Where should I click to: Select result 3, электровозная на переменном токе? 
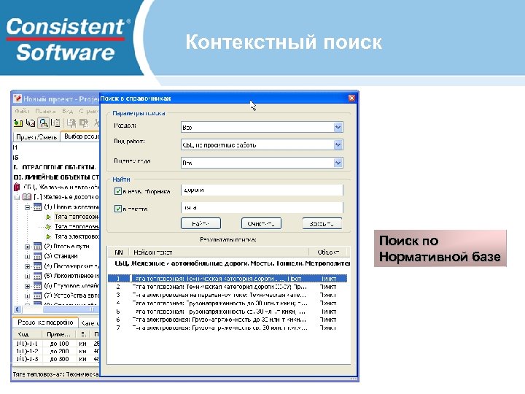click(227, 295)
